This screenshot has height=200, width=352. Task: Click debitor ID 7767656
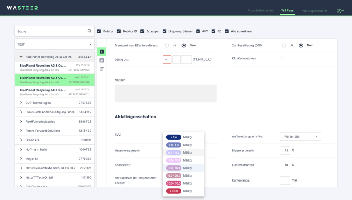tap(85, 103)
